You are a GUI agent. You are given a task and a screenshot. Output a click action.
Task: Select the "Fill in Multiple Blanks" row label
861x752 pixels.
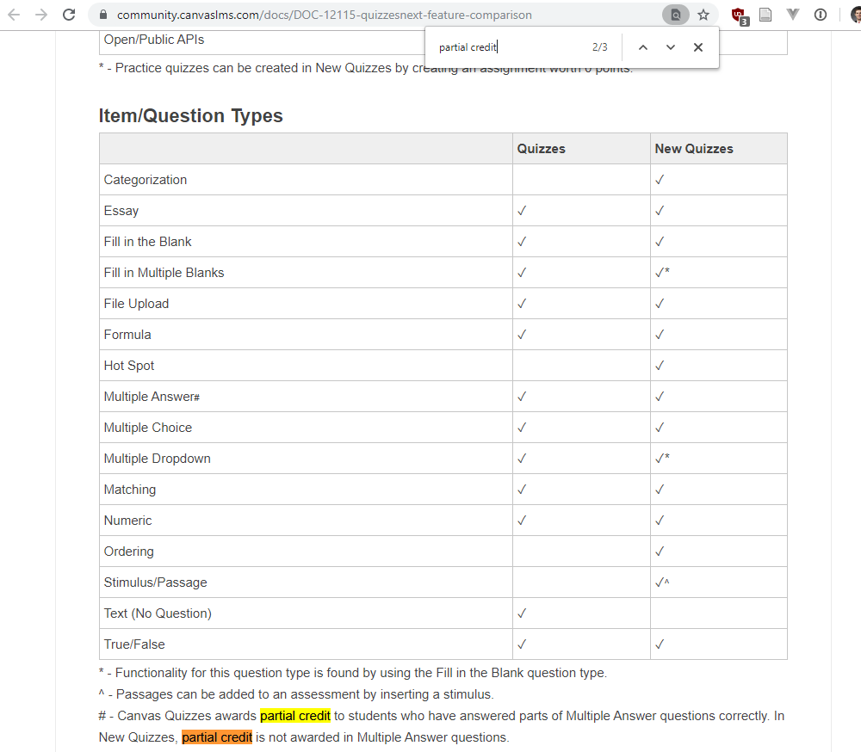pos(164,273)
